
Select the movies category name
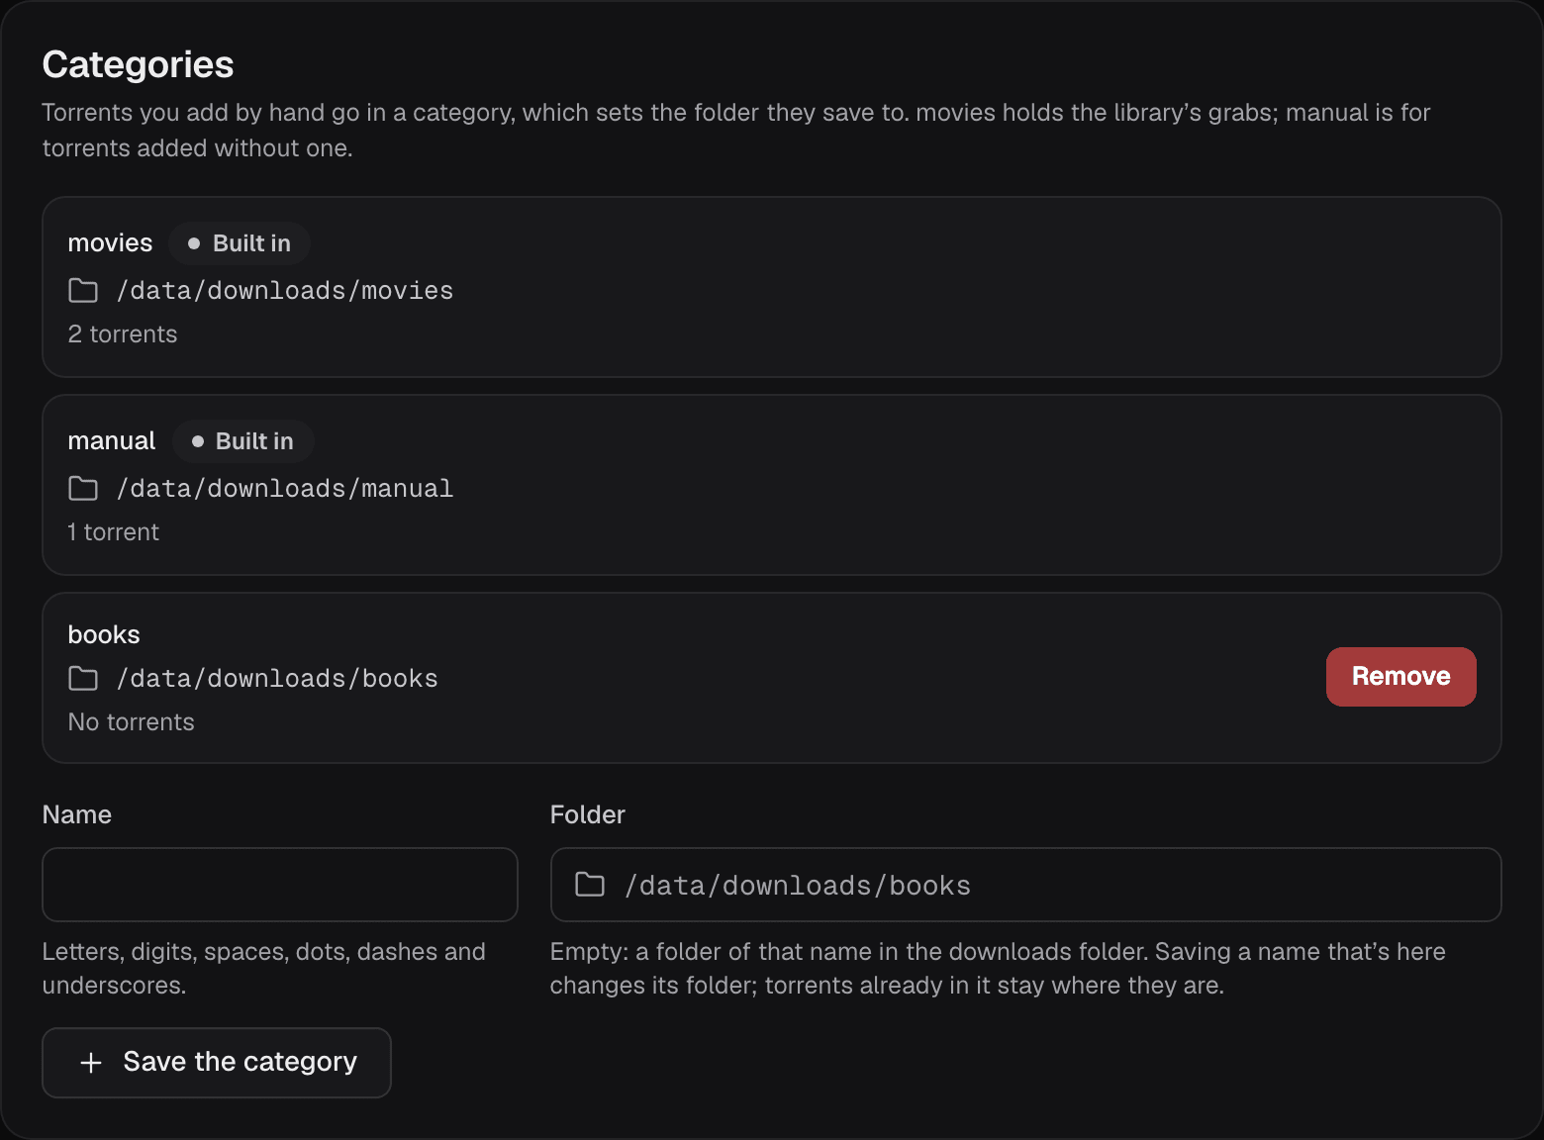(x=110, y=243)
